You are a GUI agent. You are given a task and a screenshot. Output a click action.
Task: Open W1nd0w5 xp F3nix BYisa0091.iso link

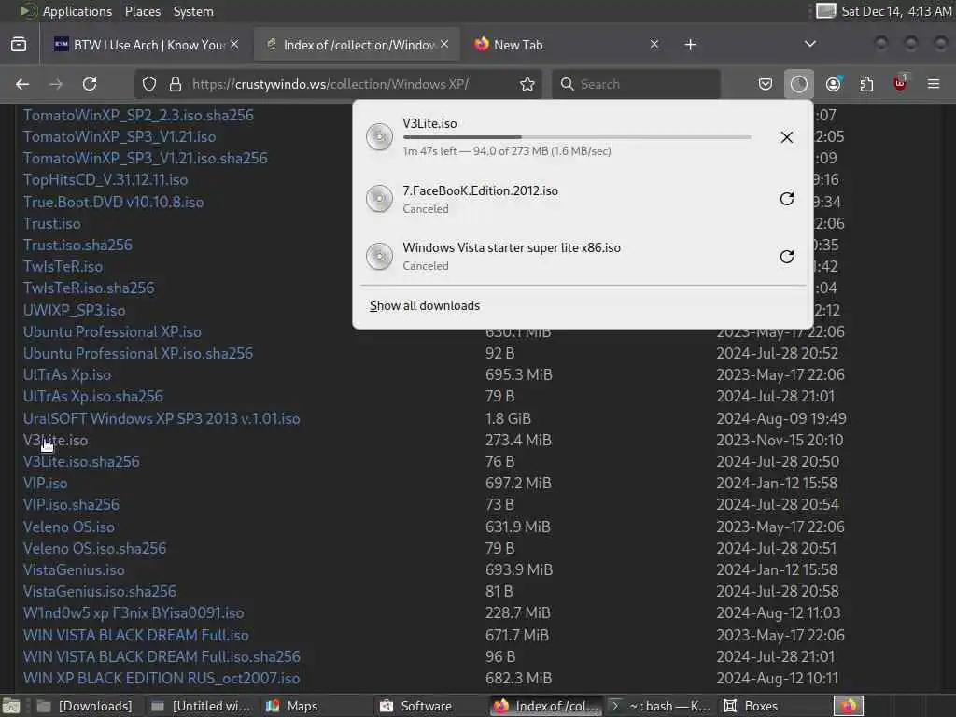134,612
